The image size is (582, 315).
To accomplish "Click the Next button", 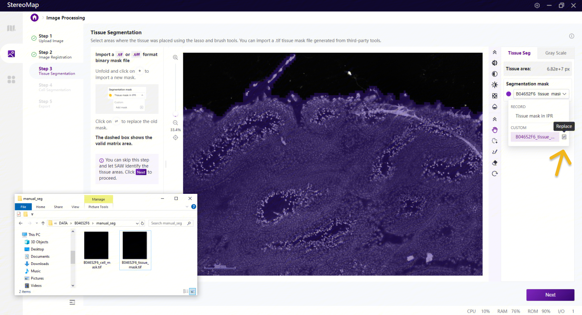I will click(x=550, y=295).
